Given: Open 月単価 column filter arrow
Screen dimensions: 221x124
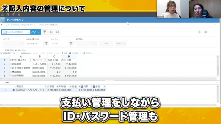Looking at the screenshot, I should pos(57,86).
